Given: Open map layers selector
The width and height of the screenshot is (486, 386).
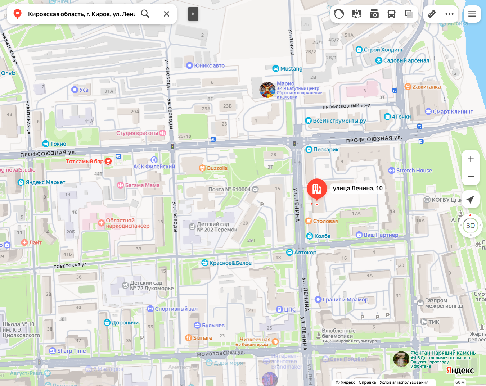Looking at the screenshot, I should 409,14.
